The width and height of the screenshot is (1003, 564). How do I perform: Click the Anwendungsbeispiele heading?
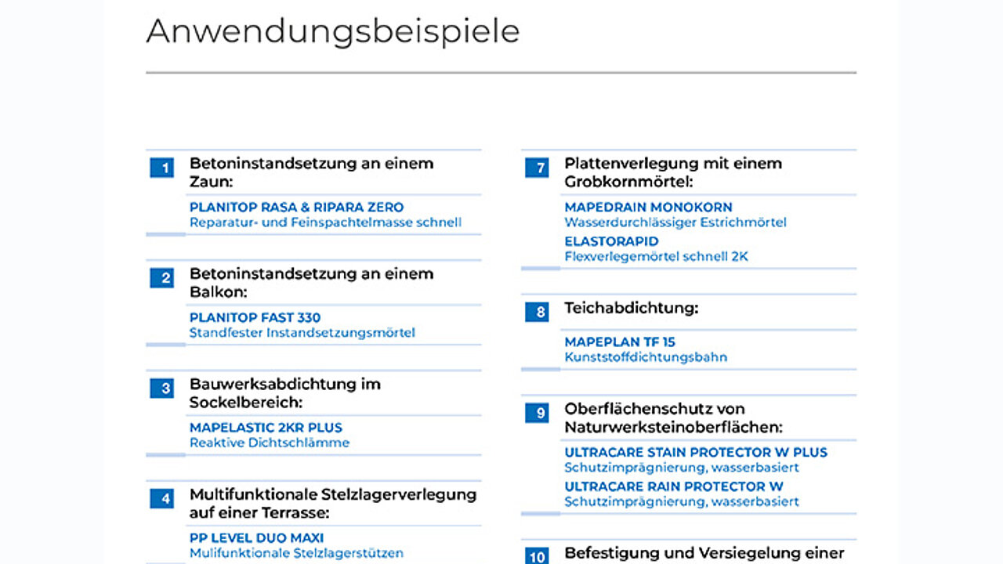point(333,31)
